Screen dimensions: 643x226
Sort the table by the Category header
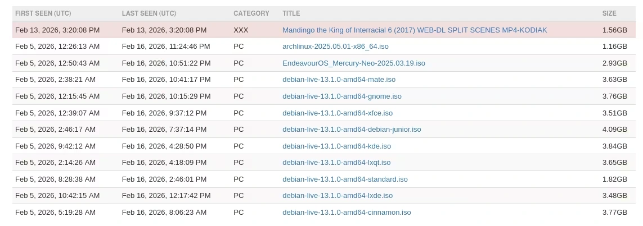pyautogui.click(x=251, y=13)
